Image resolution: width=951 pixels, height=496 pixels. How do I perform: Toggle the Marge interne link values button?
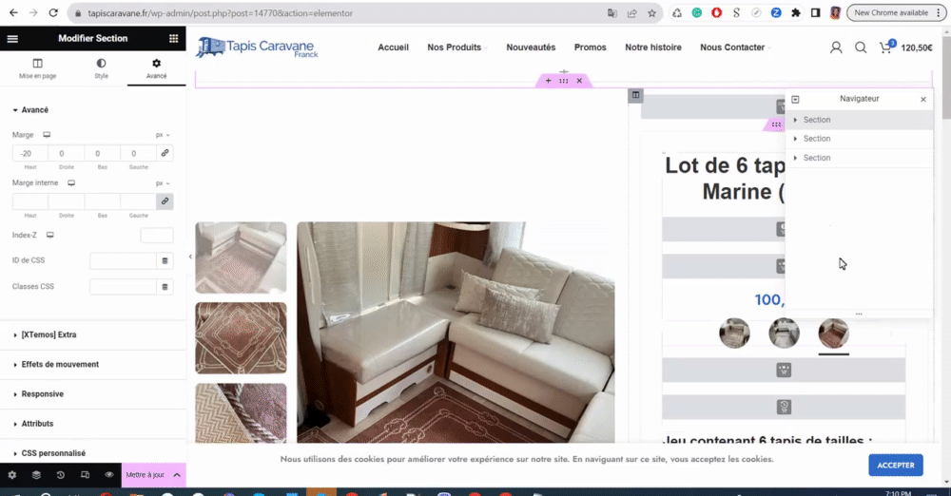[x=165, y=201]
